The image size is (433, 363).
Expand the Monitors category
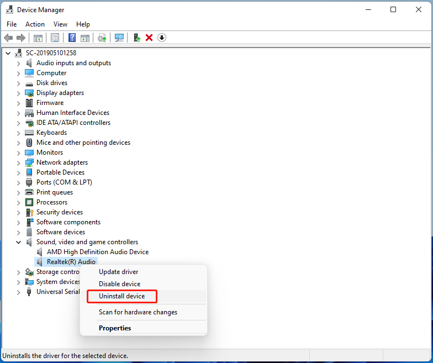19,152
